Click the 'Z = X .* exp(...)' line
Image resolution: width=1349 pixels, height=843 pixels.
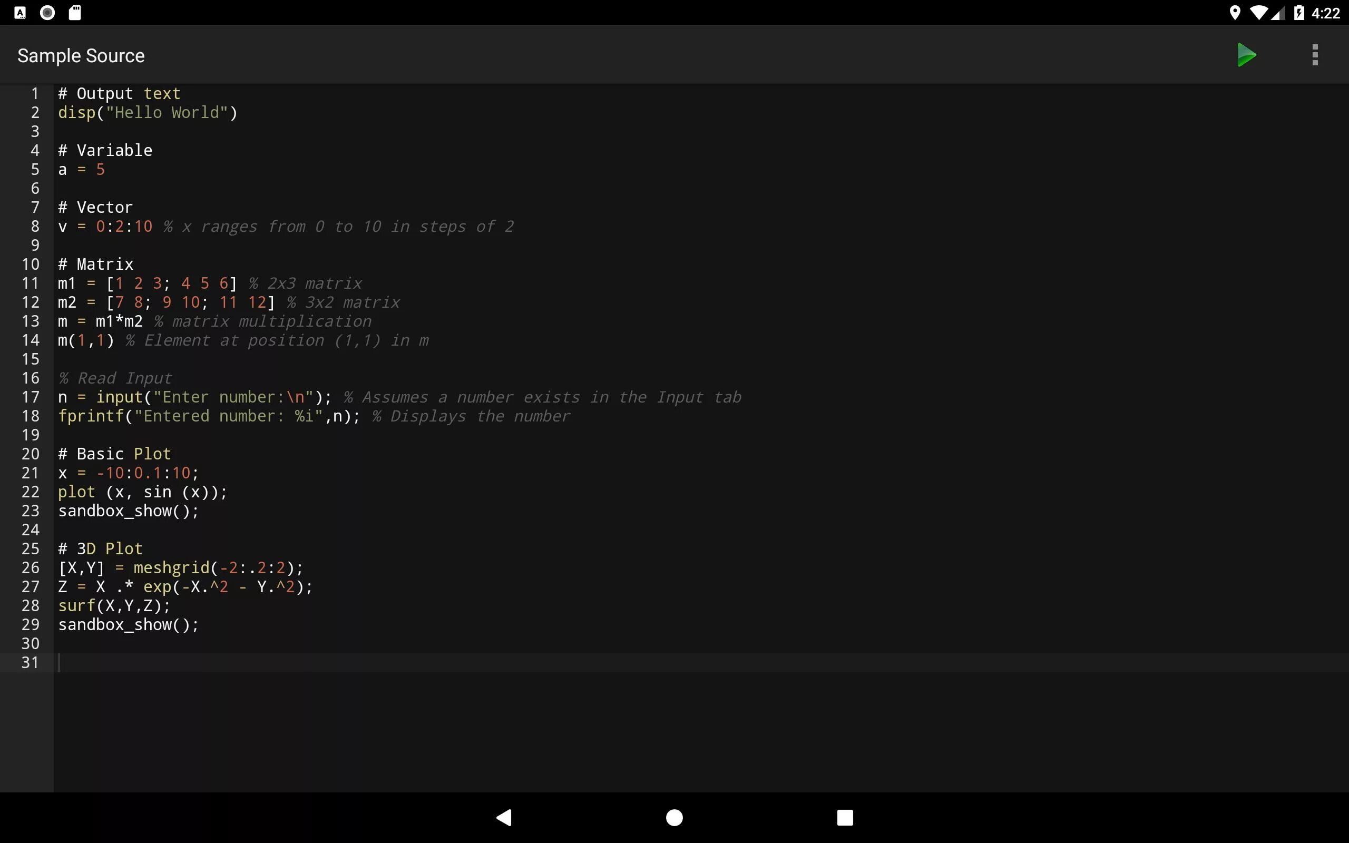click(185, 586)
